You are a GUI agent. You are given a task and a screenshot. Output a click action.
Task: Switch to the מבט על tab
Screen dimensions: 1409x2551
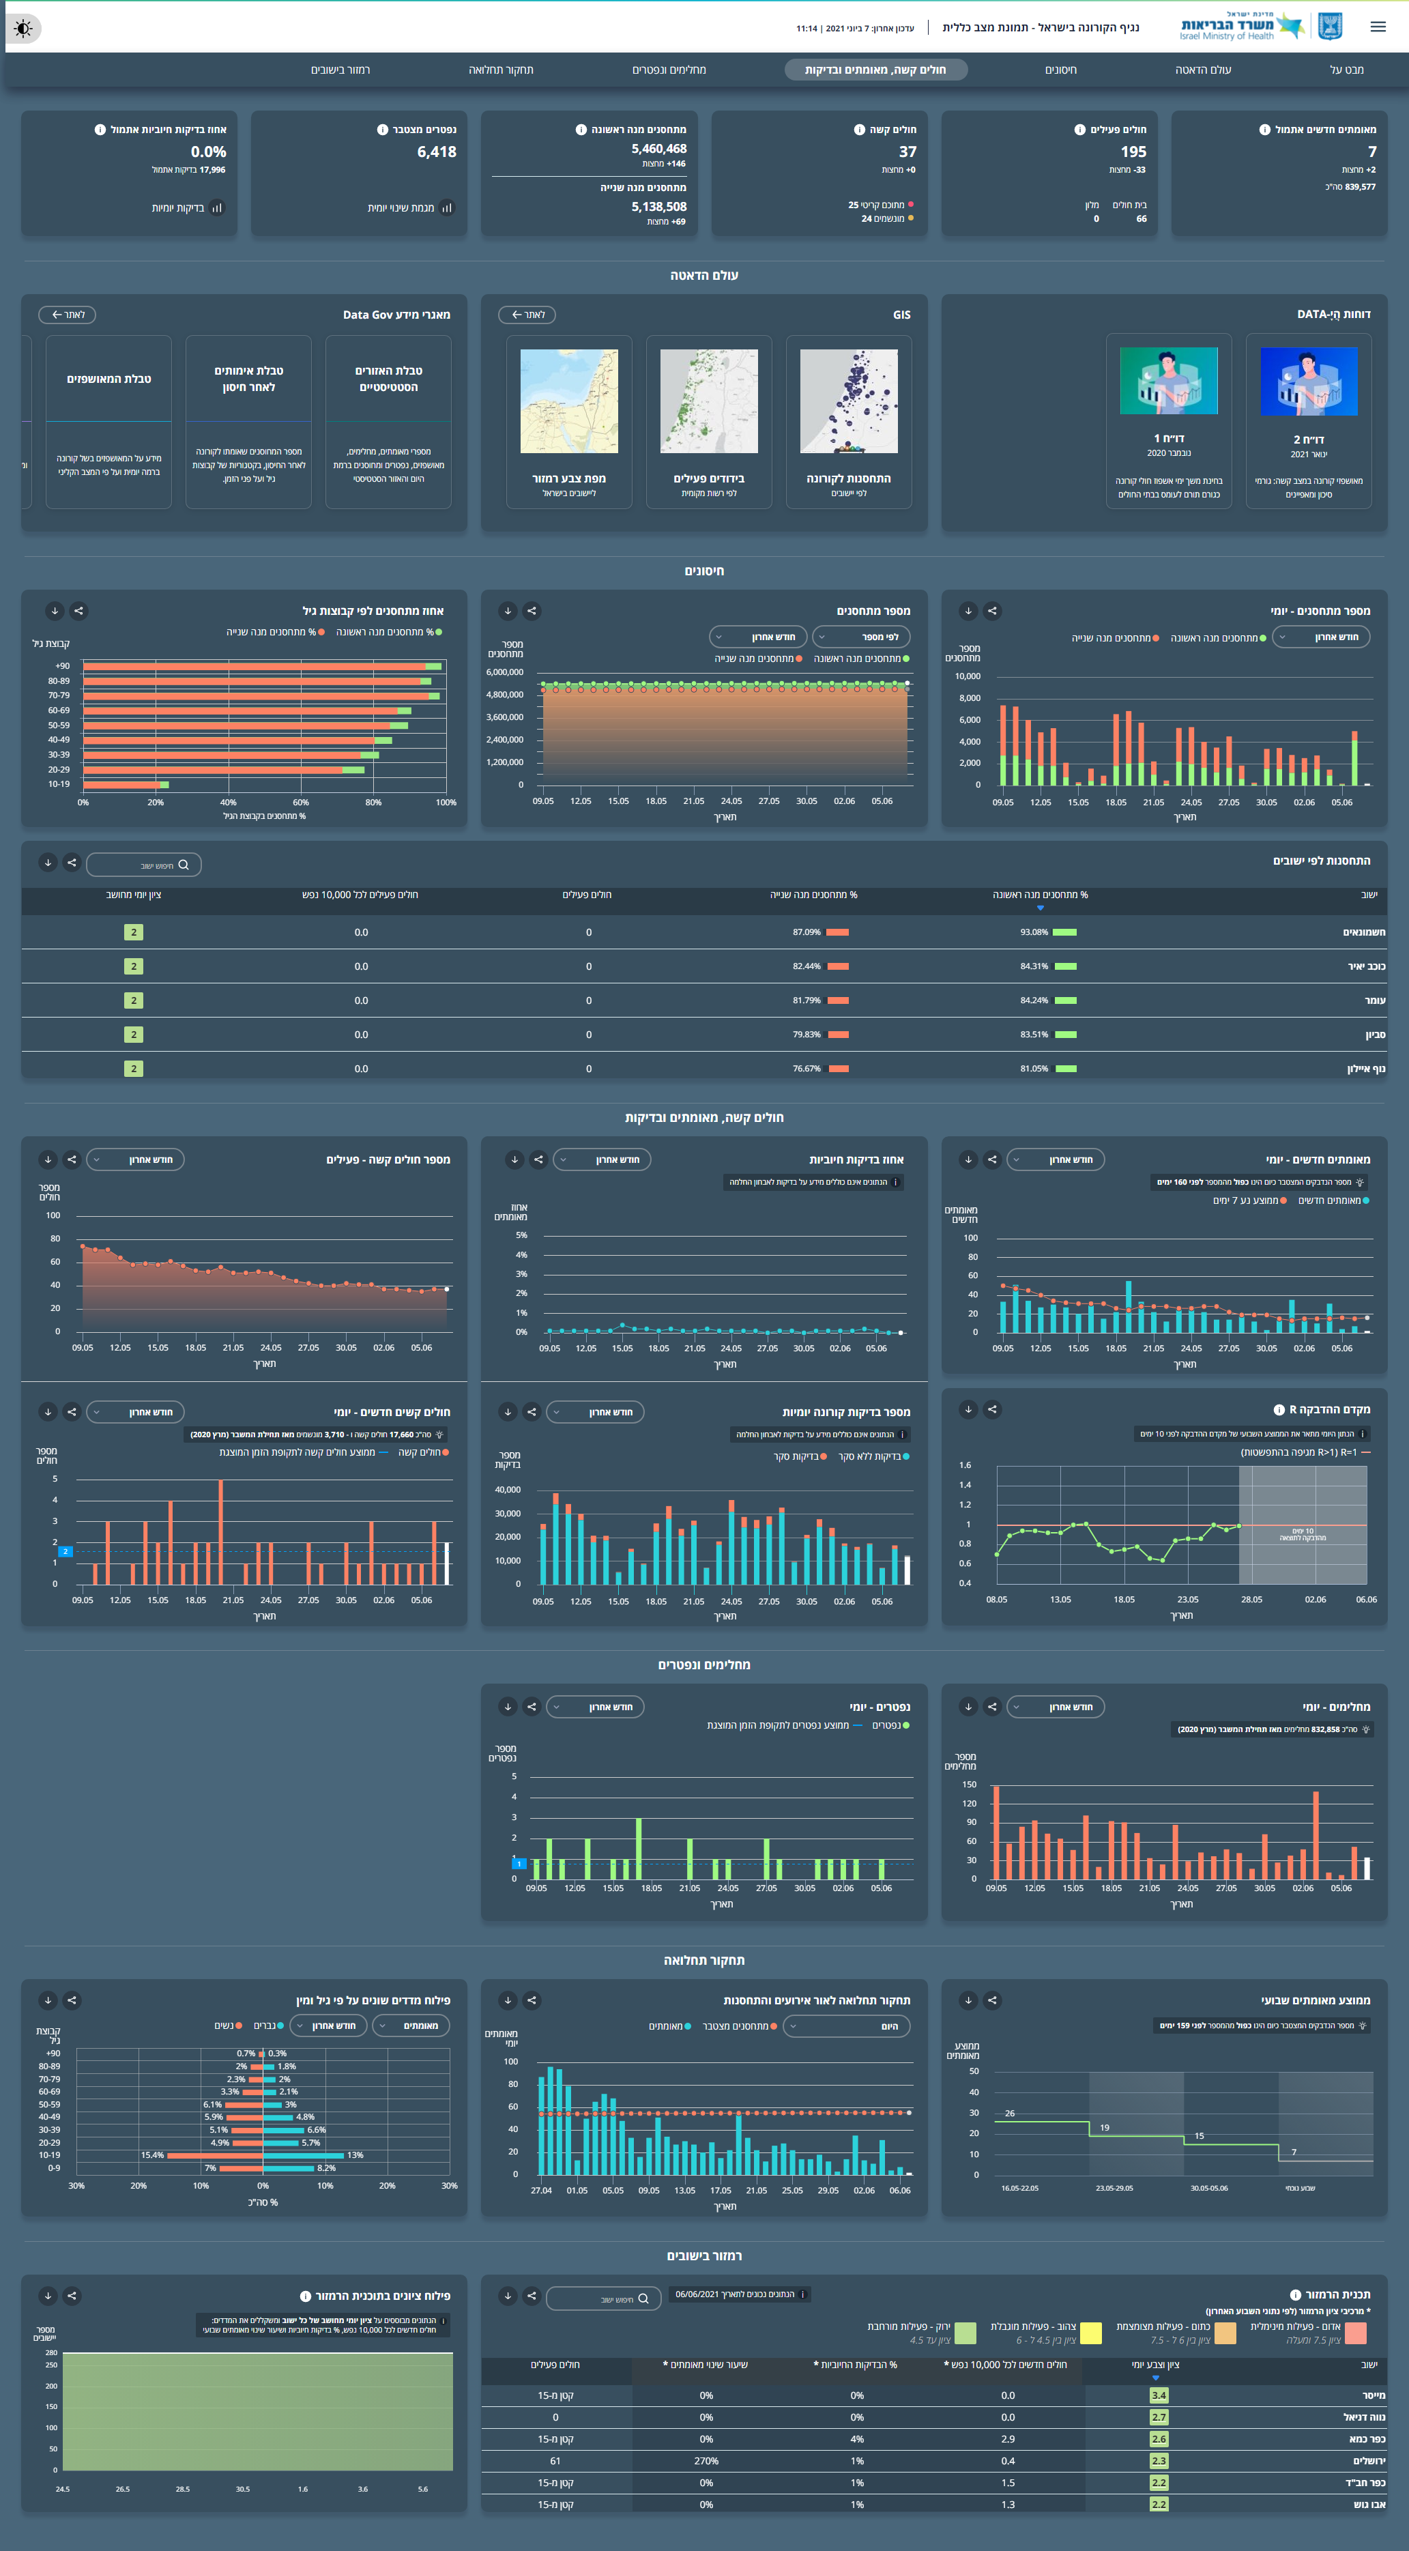coord(1347,70)
